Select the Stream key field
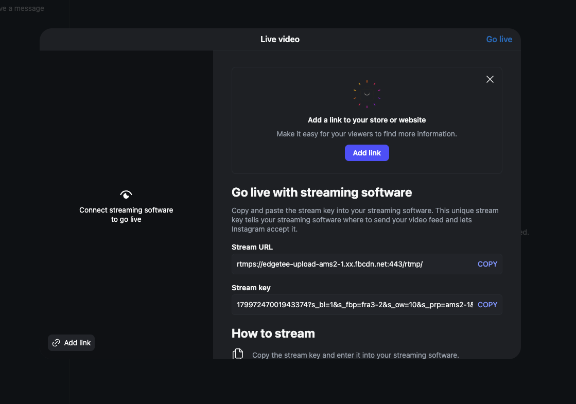 tap(366, 305)
